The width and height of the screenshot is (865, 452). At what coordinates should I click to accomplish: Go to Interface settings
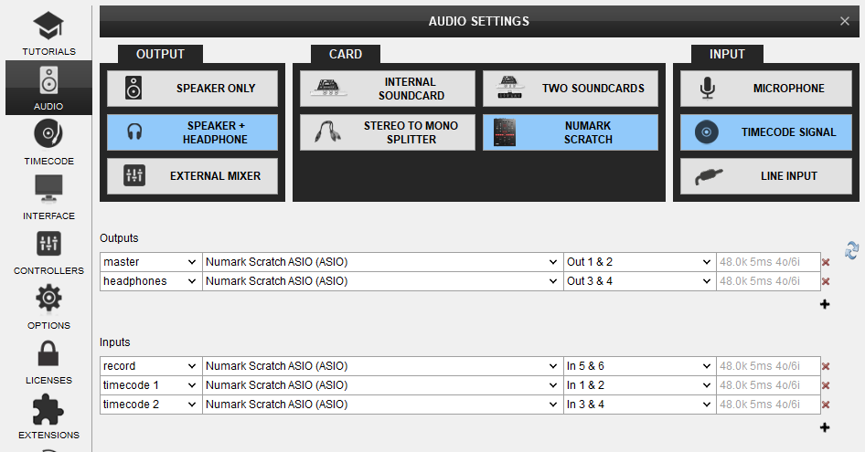tap(48, 197)
